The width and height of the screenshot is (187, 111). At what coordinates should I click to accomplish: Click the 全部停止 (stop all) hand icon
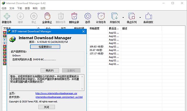[47, 16]
